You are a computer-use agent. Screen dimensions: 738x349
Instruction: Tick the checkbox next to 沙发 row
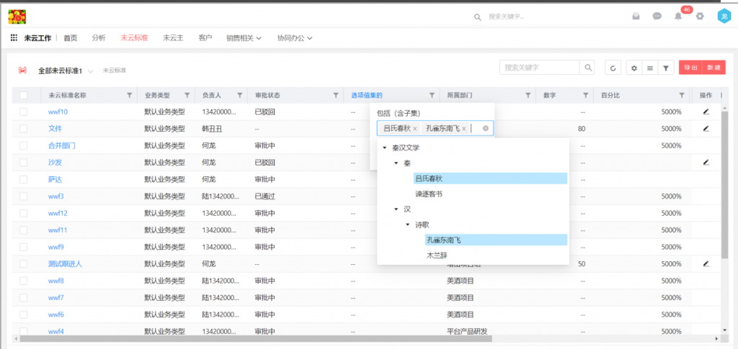coord(24,163)
